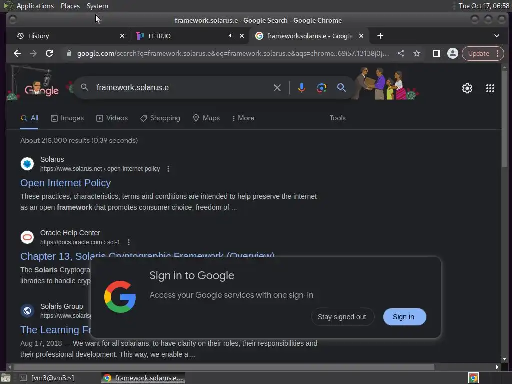The height and width of the screenshot is (384, 512).
Task: Open the Google apps grid
Action: pyautogui.click(x=490, y=88)
